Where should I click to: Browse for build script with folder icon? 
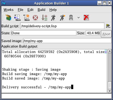click(x=108, y=26)
